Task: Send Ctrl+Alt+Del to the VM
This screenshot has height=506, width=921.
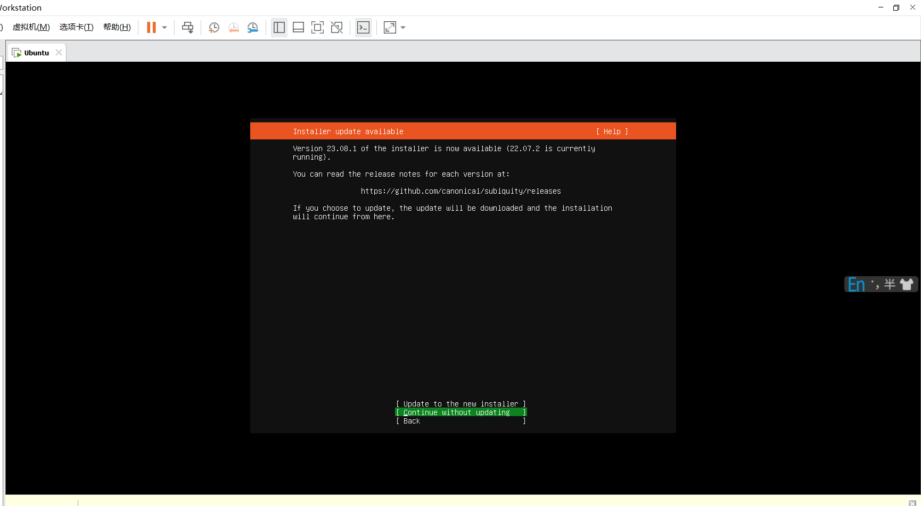Action: click(188, 28)
